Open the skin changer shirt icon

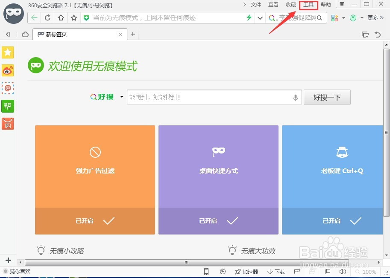coord(342,4)
